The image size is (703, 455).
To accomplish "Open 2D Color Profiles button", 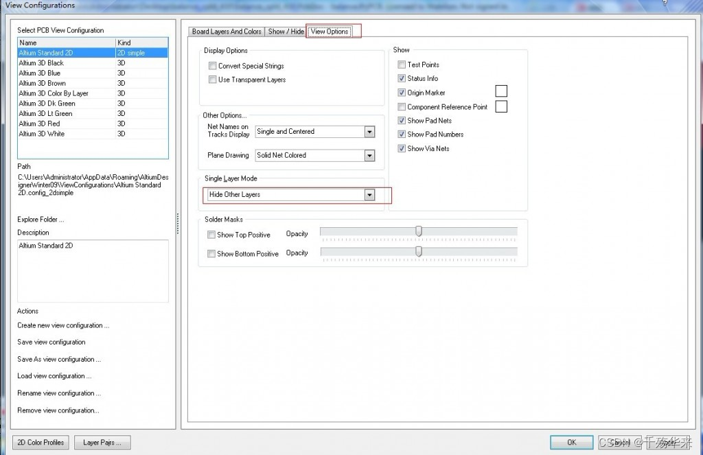I will 41,443.
